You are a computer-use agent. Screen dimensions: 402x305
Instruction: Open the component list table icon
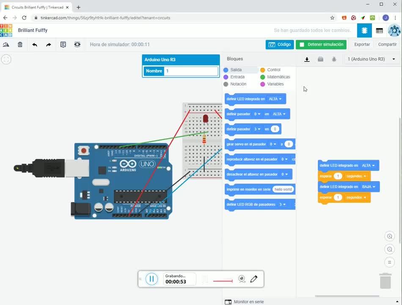pos(380,30)
